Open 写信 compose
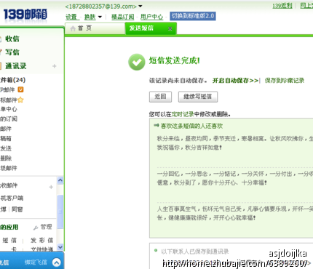The image size is (313, 269). coord(12,52)
